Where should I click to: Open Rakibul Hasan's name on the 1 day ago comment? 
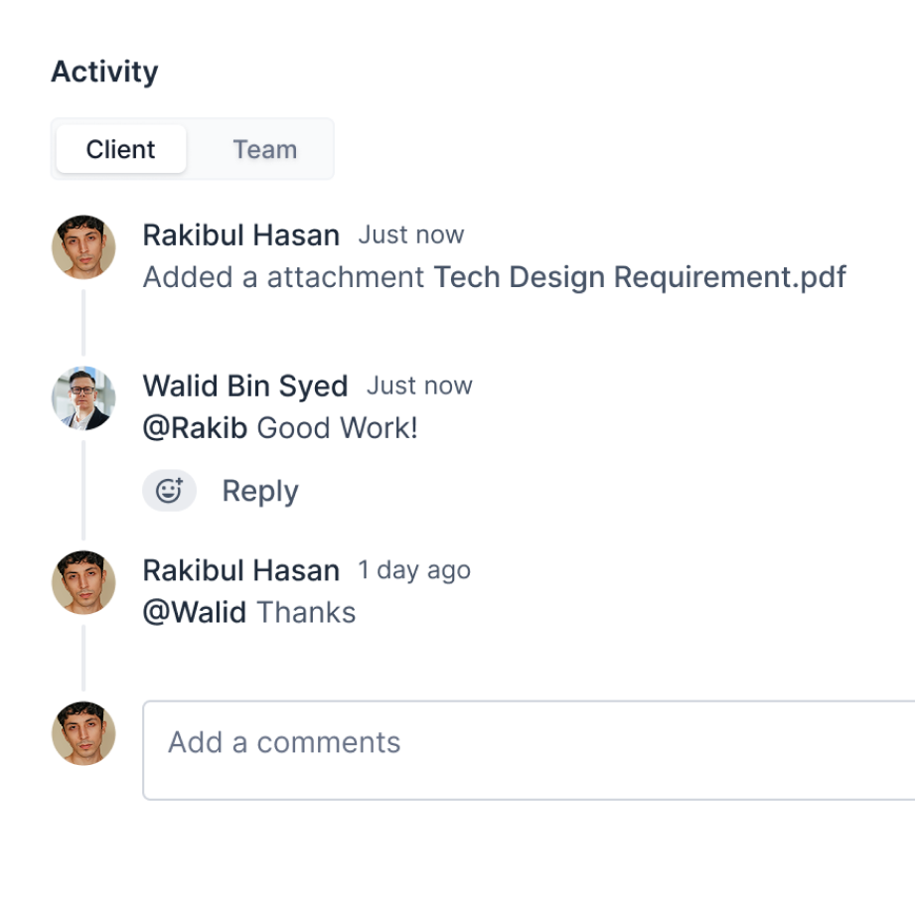[241, 570]
